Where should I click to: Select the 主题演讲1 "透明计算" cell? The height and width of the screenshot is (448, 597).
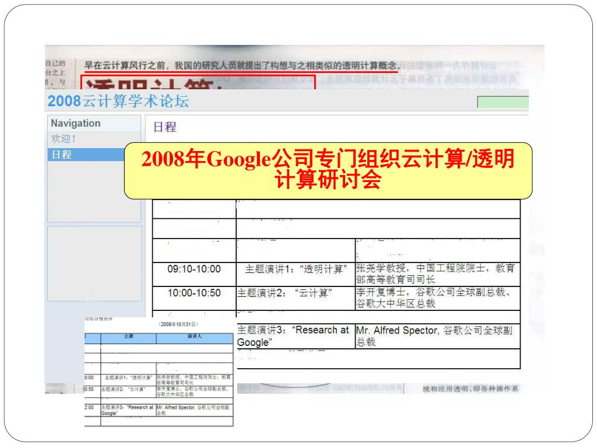click(x=296, y=274)
